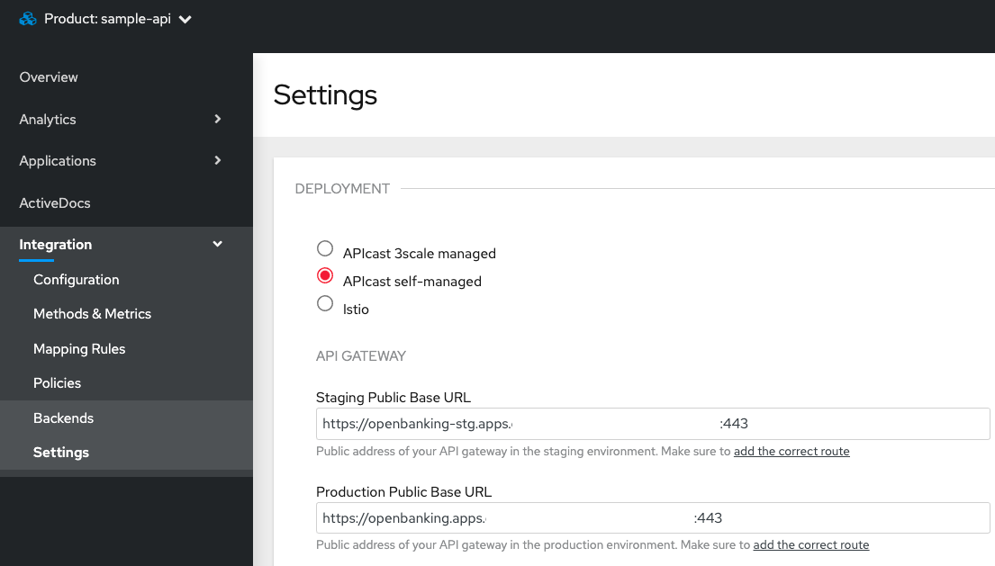Click the Staging Public Base URL field
995x566 pixels.
click(x=855, y=424)
